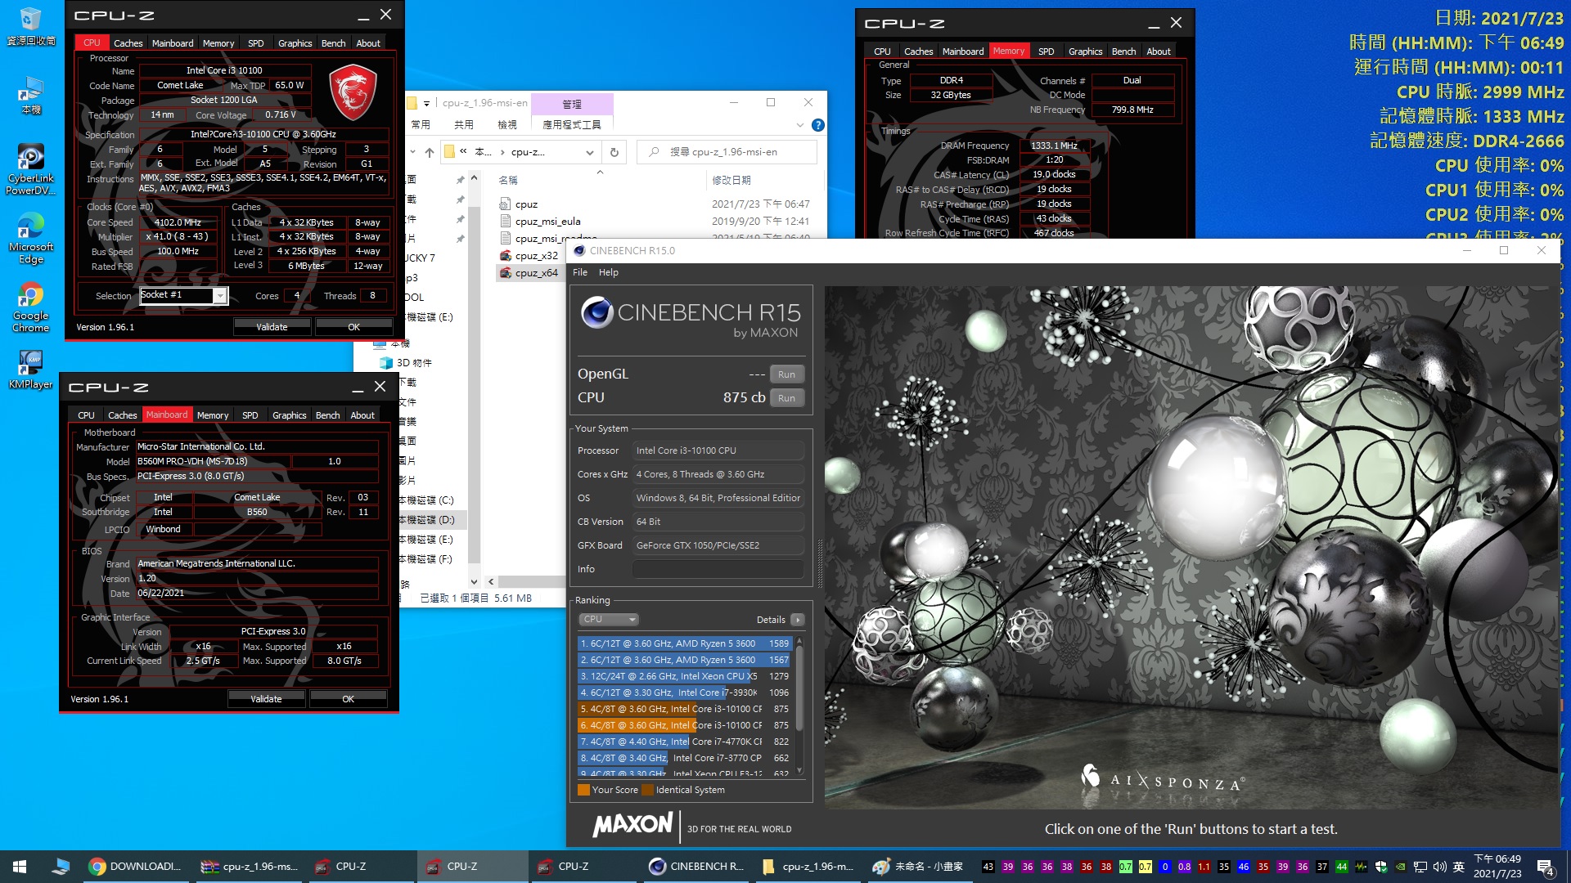Select the cpuz_x64 application file
1571x883 pixels.
(529, 273)
